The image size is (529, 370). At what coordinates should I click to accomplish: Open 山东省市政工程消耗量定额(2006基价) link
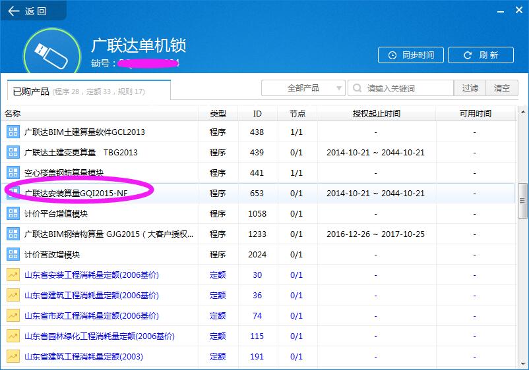coord(92,316)
